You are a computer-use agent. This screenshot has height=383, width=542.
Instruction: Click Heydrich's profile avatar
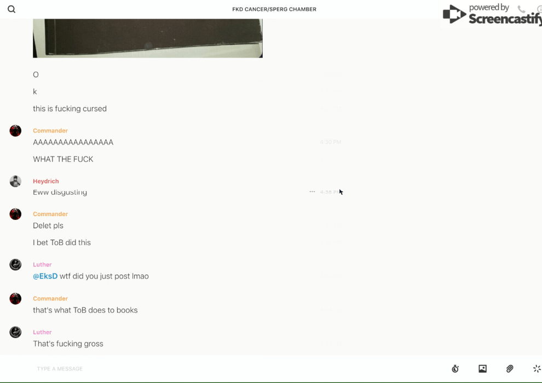[15, 181]
